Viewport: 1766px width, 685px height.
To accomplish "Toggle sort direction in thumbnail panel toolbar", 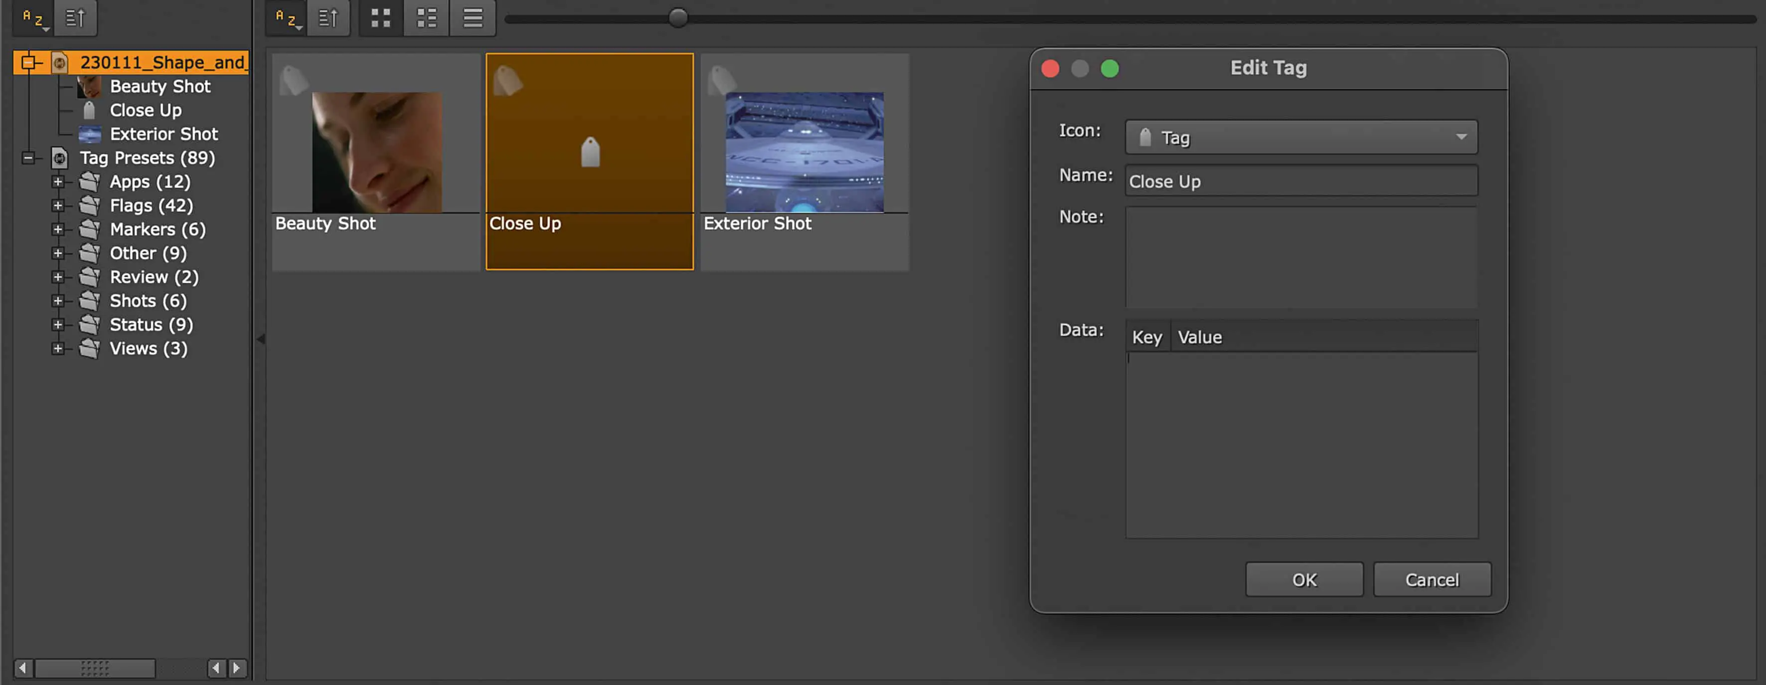I will pos(328,18).
